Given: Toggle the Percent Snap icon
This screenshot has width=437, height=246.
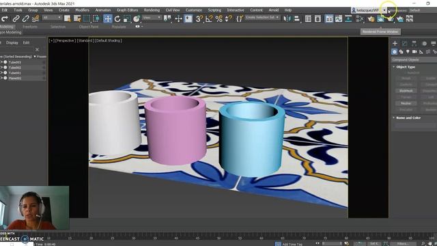Looking at the screenshot, I should (218, 18).
